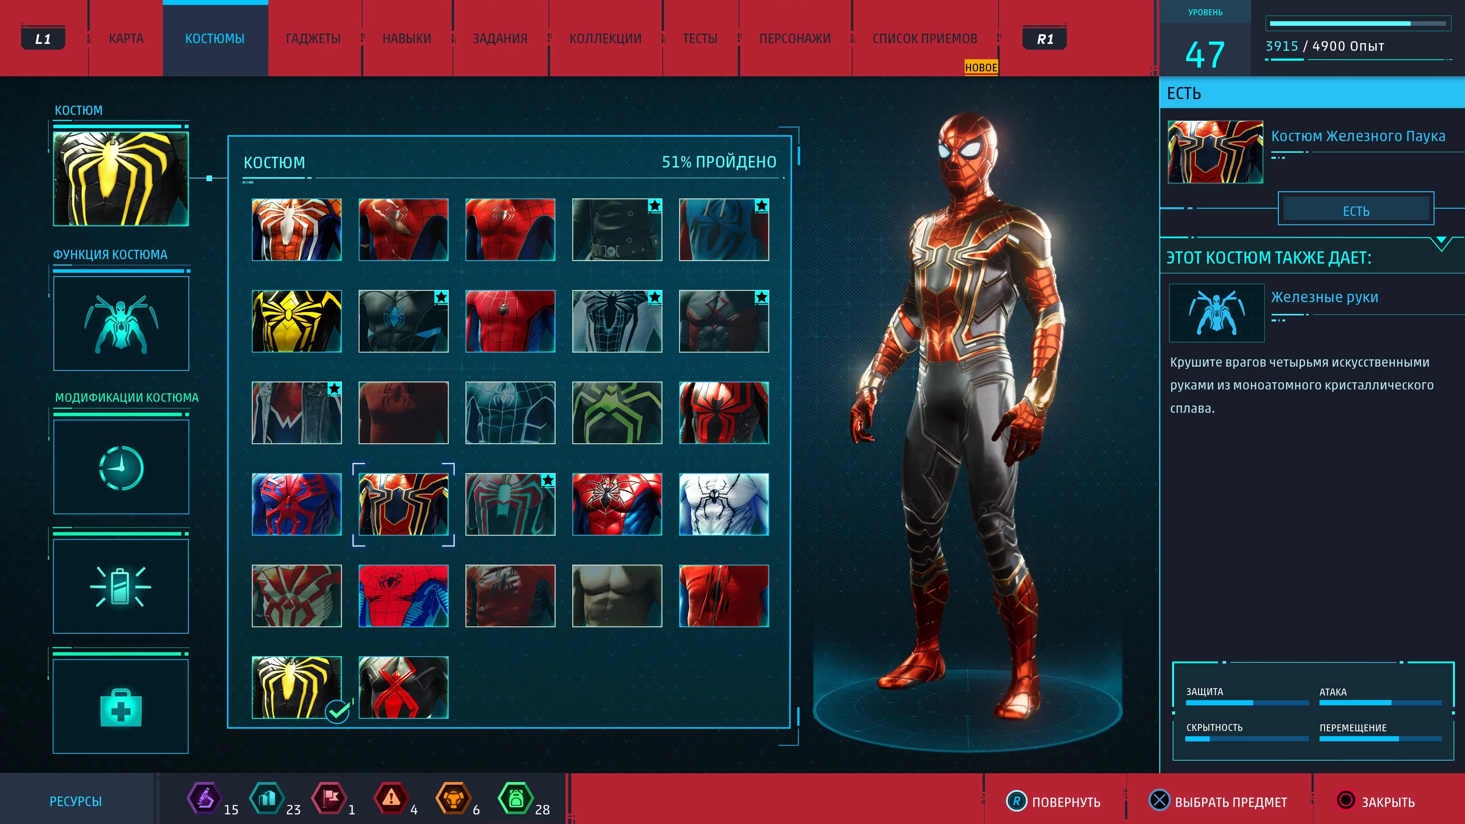Open the Iron Arms suit power slot
The height and width of the screenshot is (824, 1465).
click(x=121, y=323)
